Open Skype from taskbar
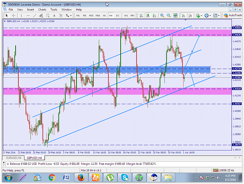This screenshot has height=184, width=244. click(x=125, y=178)
